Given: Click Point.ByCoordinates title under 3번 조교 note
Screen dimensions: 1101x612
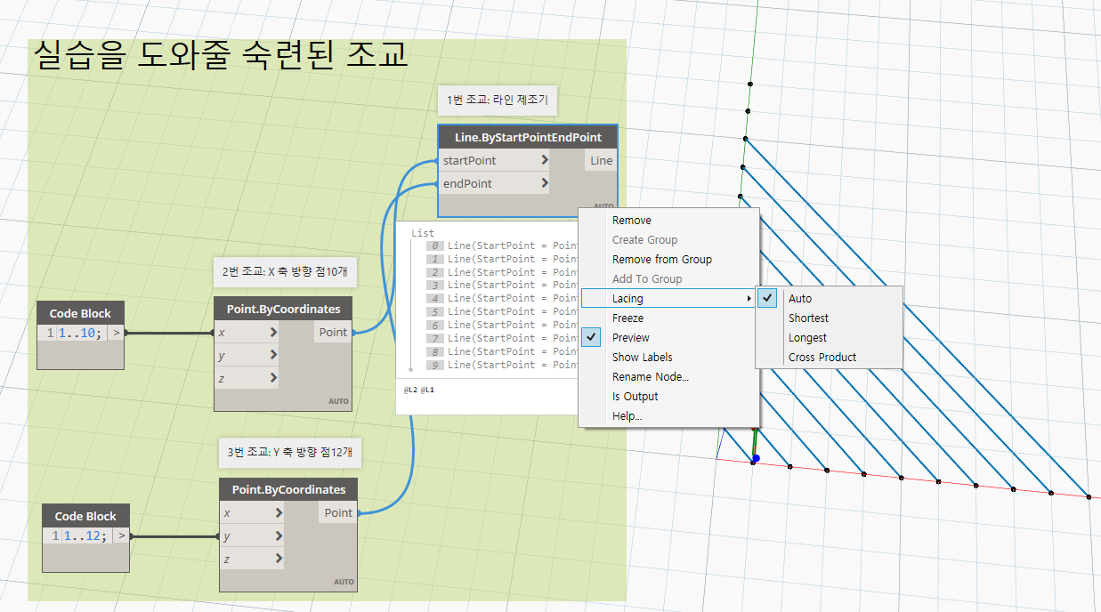Looking at the screenshot, I should coord(288,489).
